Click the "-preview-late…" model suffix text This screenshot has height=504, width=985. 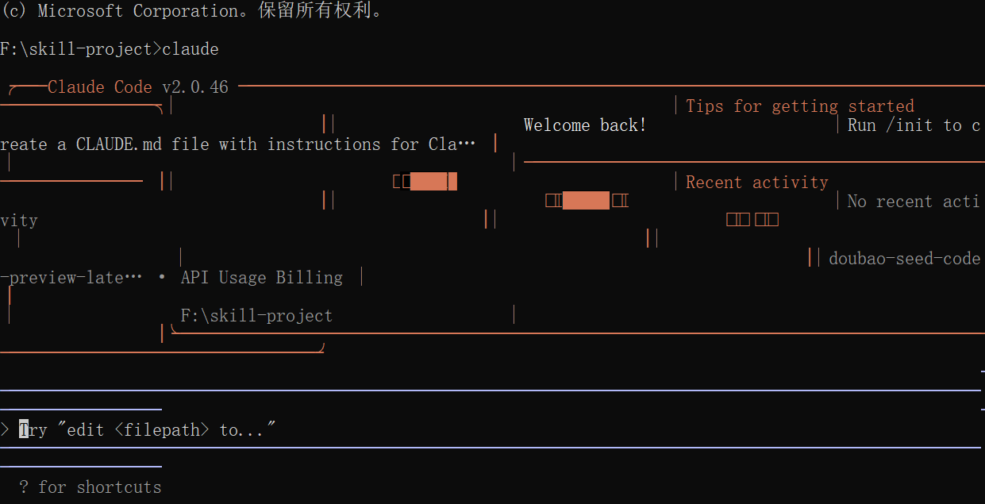tap(71, 278)
